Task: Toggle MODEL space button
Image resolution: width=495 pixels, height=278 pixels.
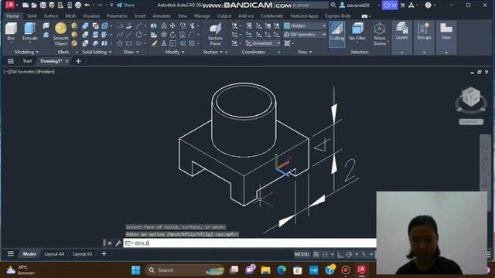Action: (302, 254)
